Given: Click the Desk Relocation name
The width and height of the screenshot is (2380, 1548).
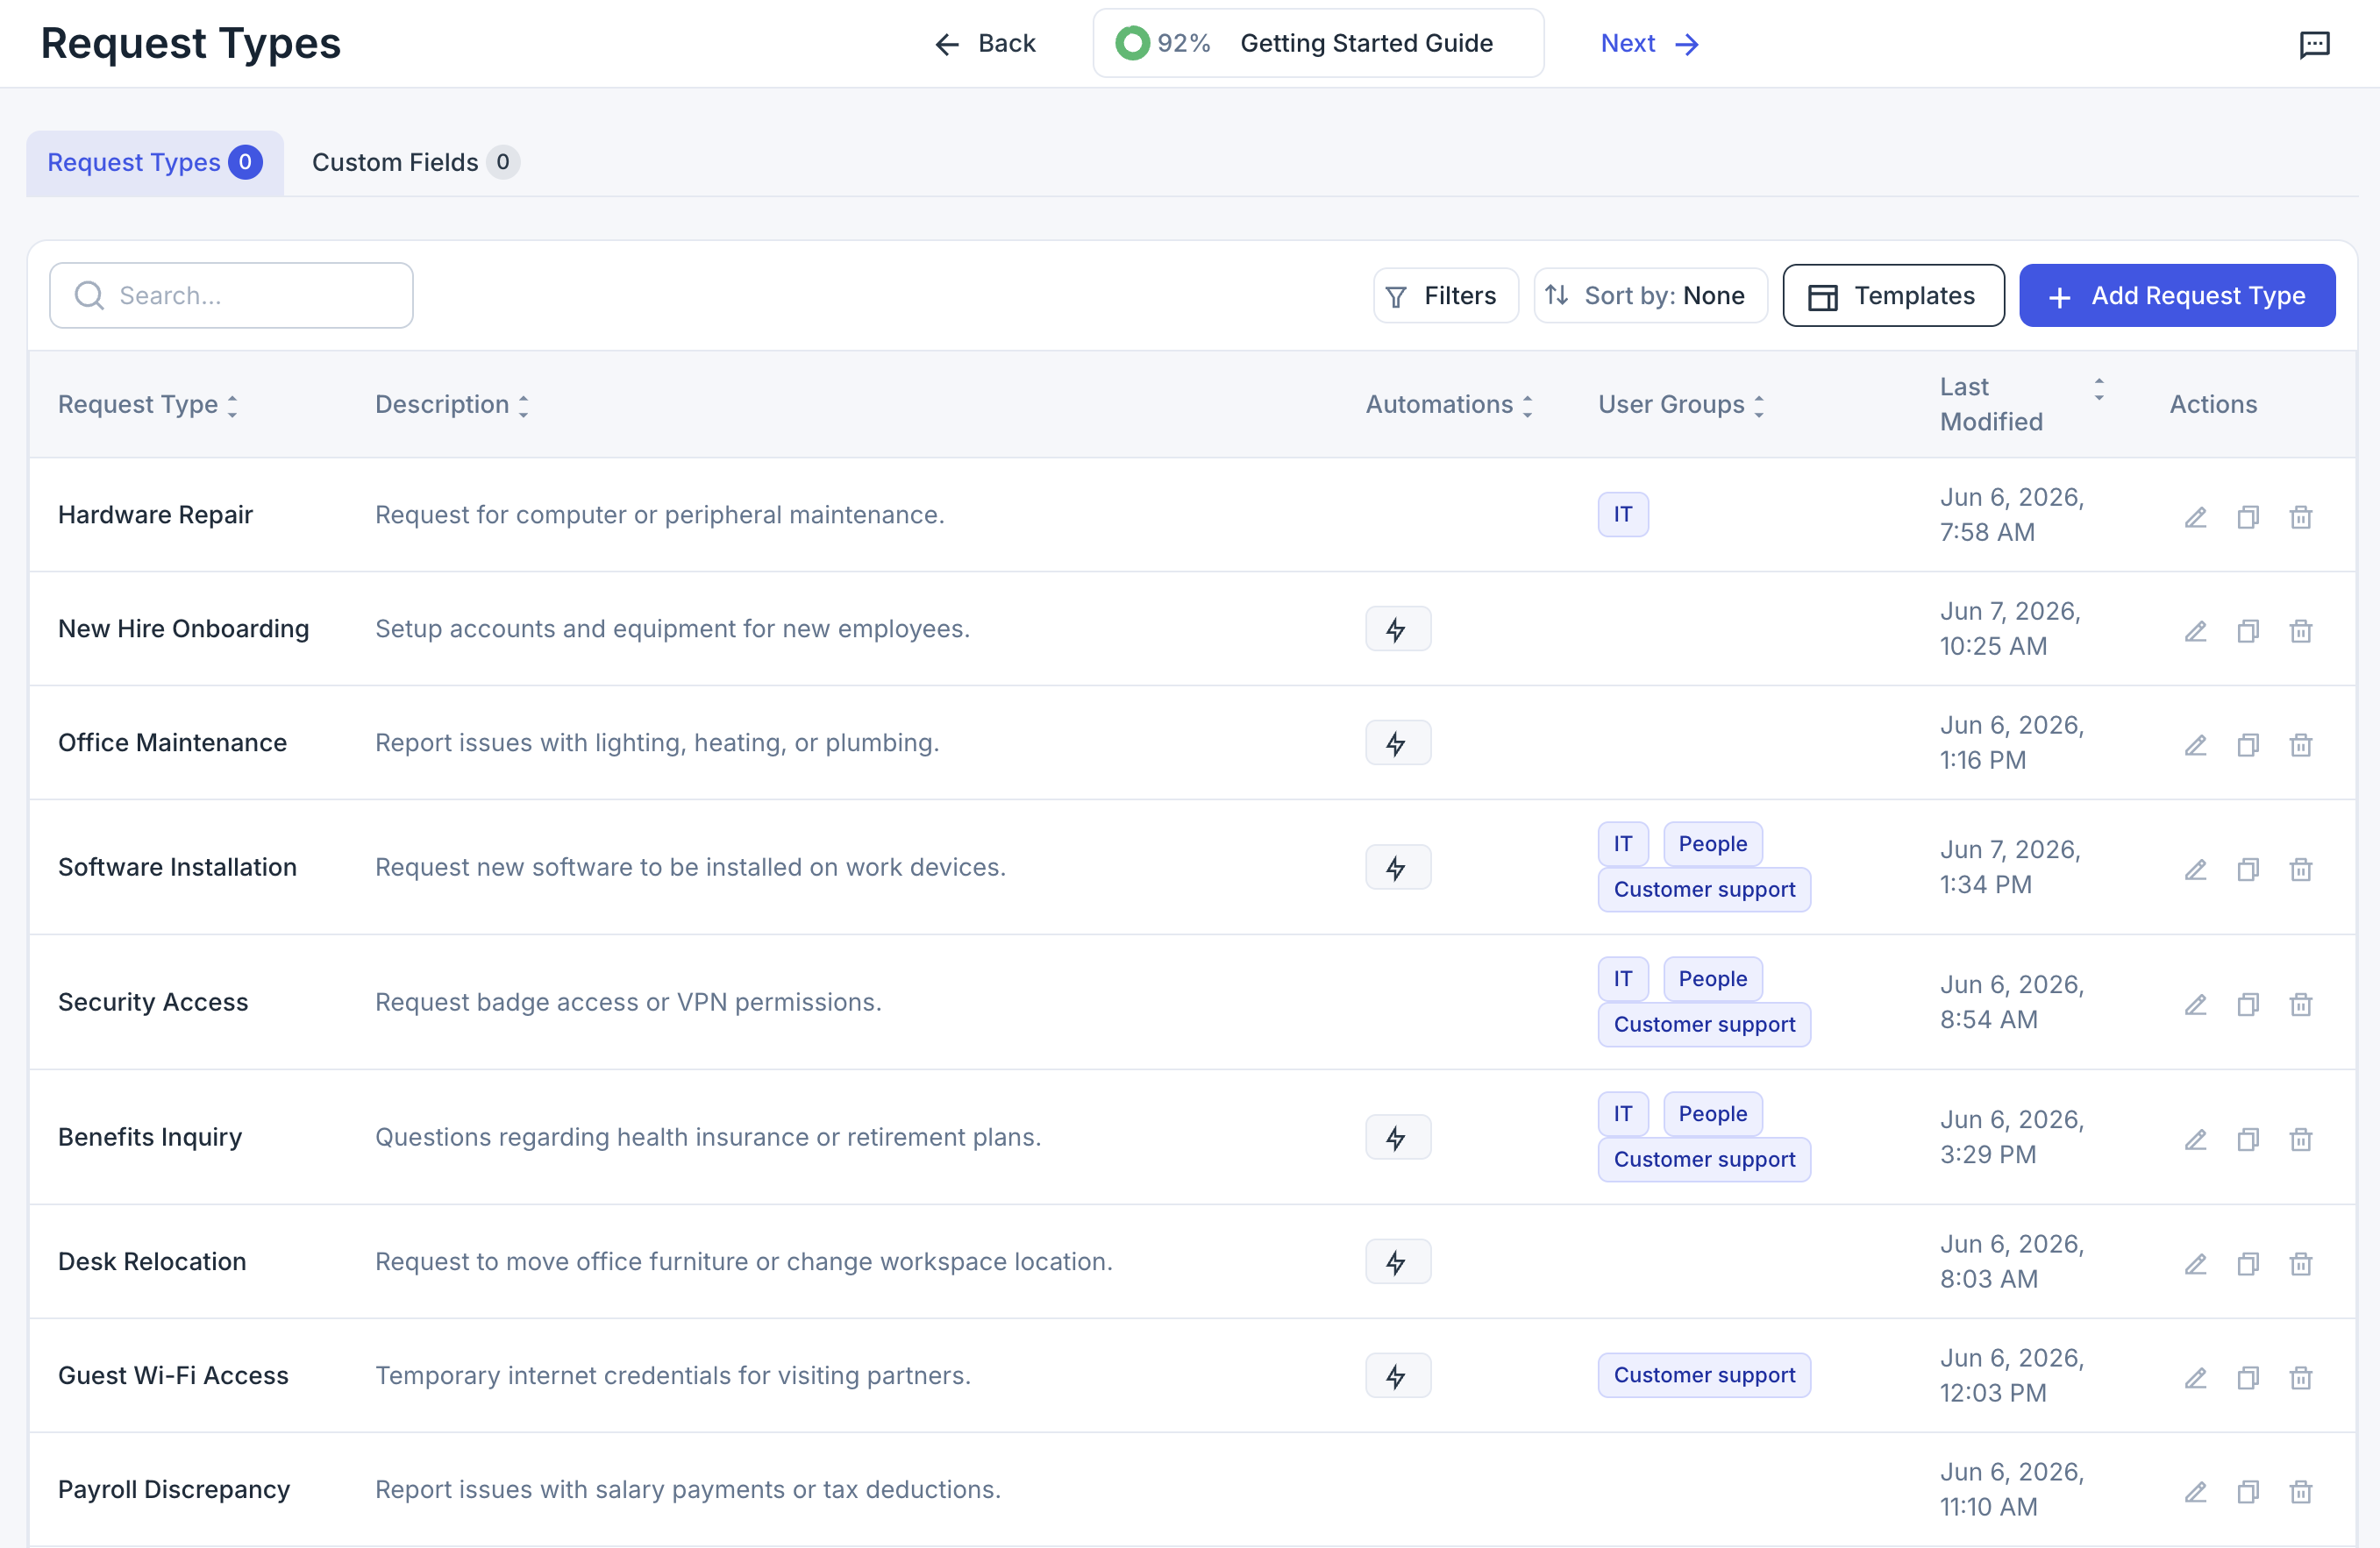Looking at the screenshot, I should coord(152,1261).
